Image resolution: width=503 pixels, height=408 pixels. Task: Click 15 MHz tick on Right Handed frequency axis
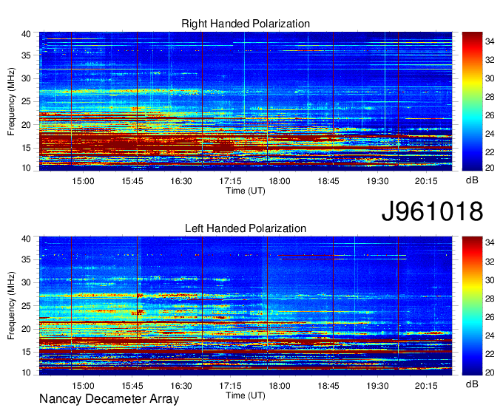coord(27,148)
